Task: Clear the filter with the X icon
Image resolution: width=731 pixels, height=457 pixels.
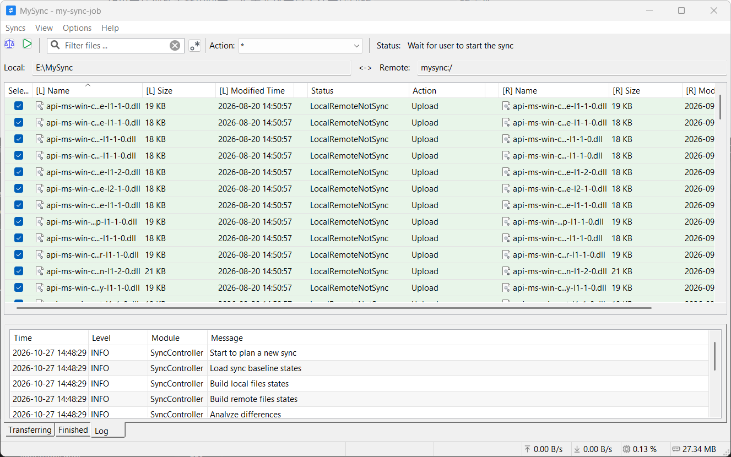Action: pos(175,46)
